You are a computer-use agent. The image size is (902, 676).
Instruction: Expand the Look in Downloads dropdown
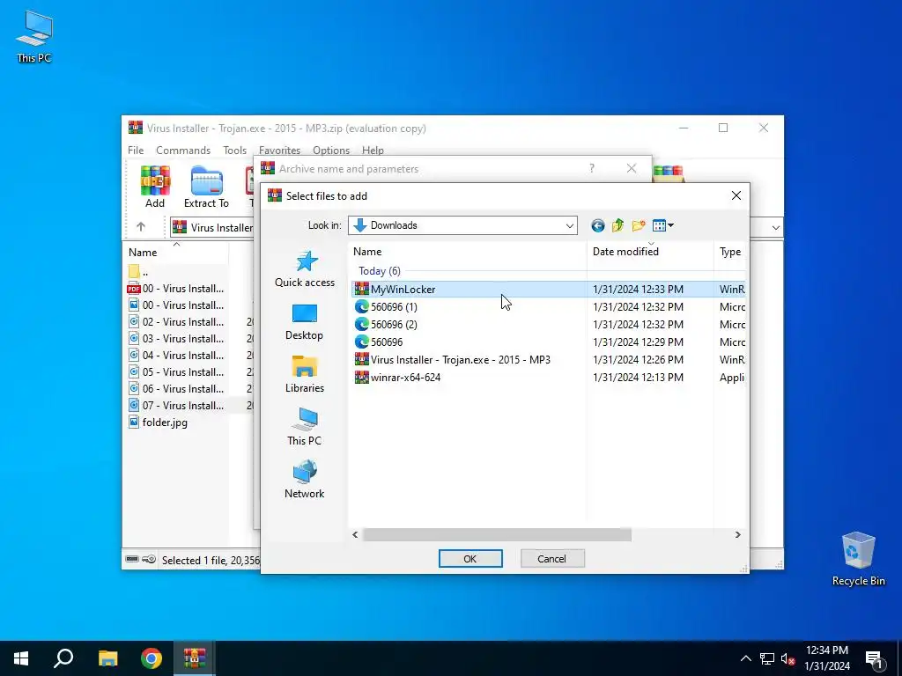click(x=570, y=225)
